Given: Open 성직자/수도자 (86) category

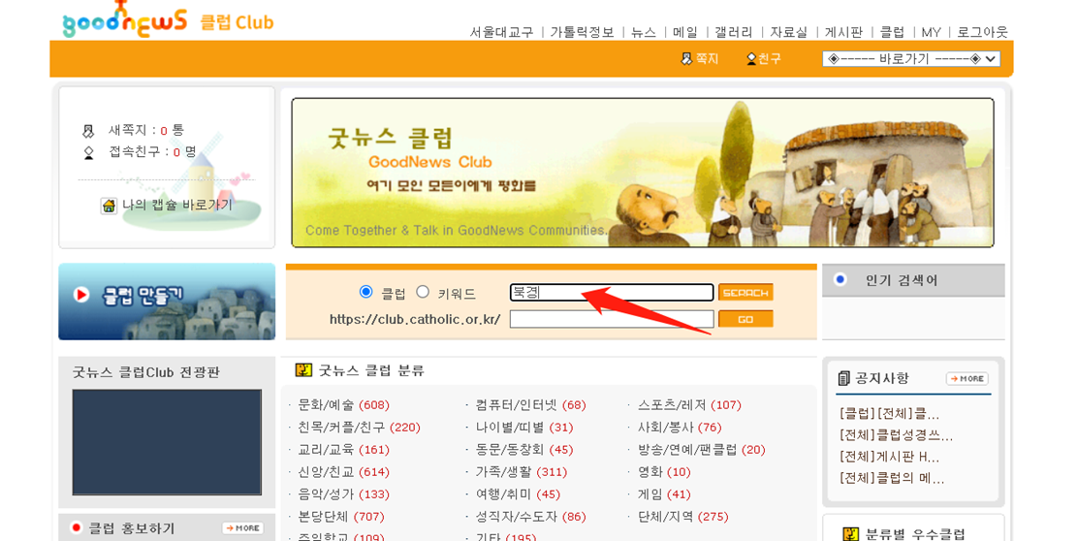Looking at the screenshot, I should [x=530, y=516].
